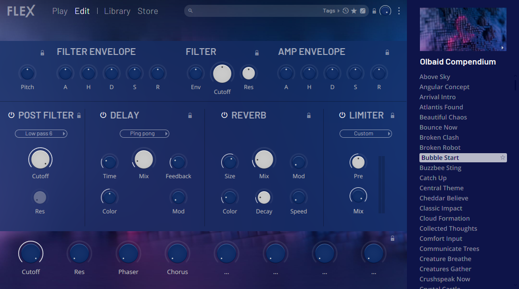Click the magnifier search icon
This screenshot has height=289, width=519.
[x=190, y=11]
